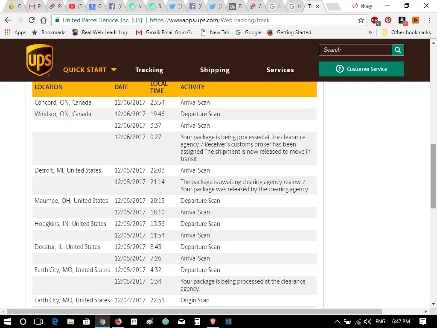The width and height of the screenshot is (437, 328).
Task: Go back with the browser back arrow
Action: (x=8, y=20)
